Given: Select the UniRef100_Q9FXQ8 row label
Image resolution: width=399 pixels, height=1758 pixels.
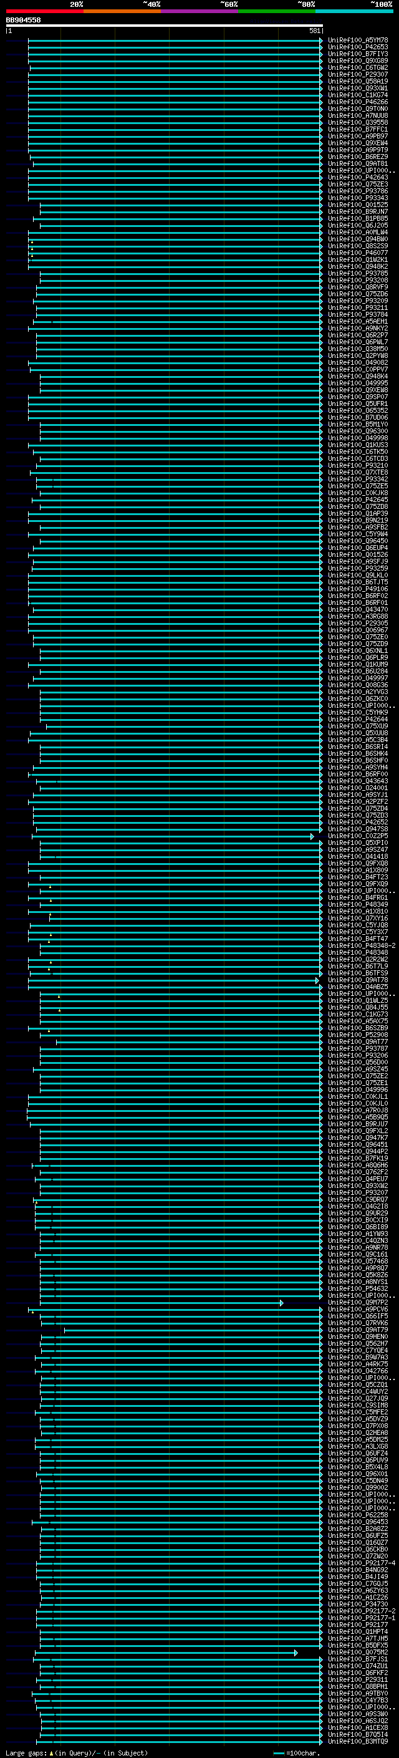Looking at the screenshot, I should click(x=358, y=863).
